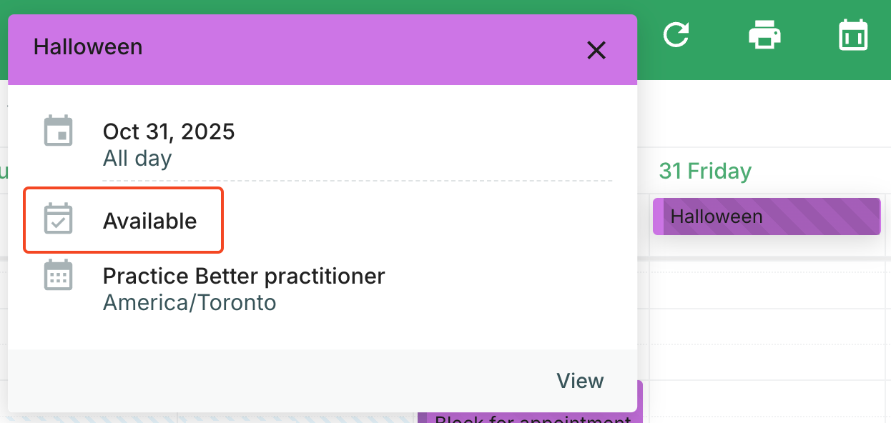Click the America/Toronto timezone text
The image size is (891, 423).
pyautogui.click(x=189, y=303)
